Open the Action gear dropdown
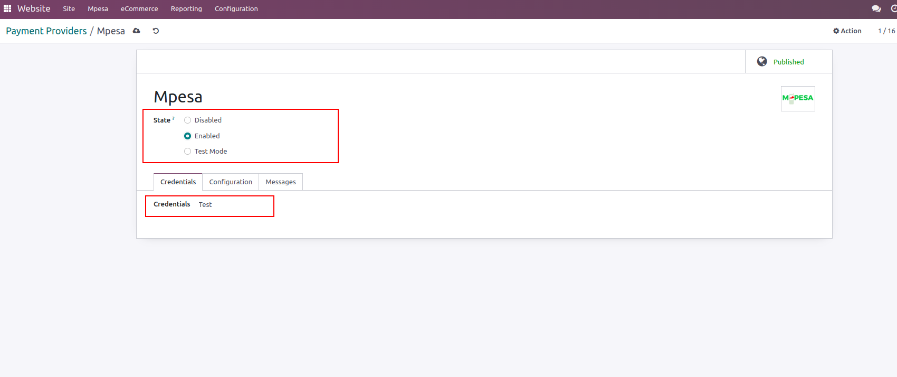Screen dimensions: 897x377 pos(847,31)
